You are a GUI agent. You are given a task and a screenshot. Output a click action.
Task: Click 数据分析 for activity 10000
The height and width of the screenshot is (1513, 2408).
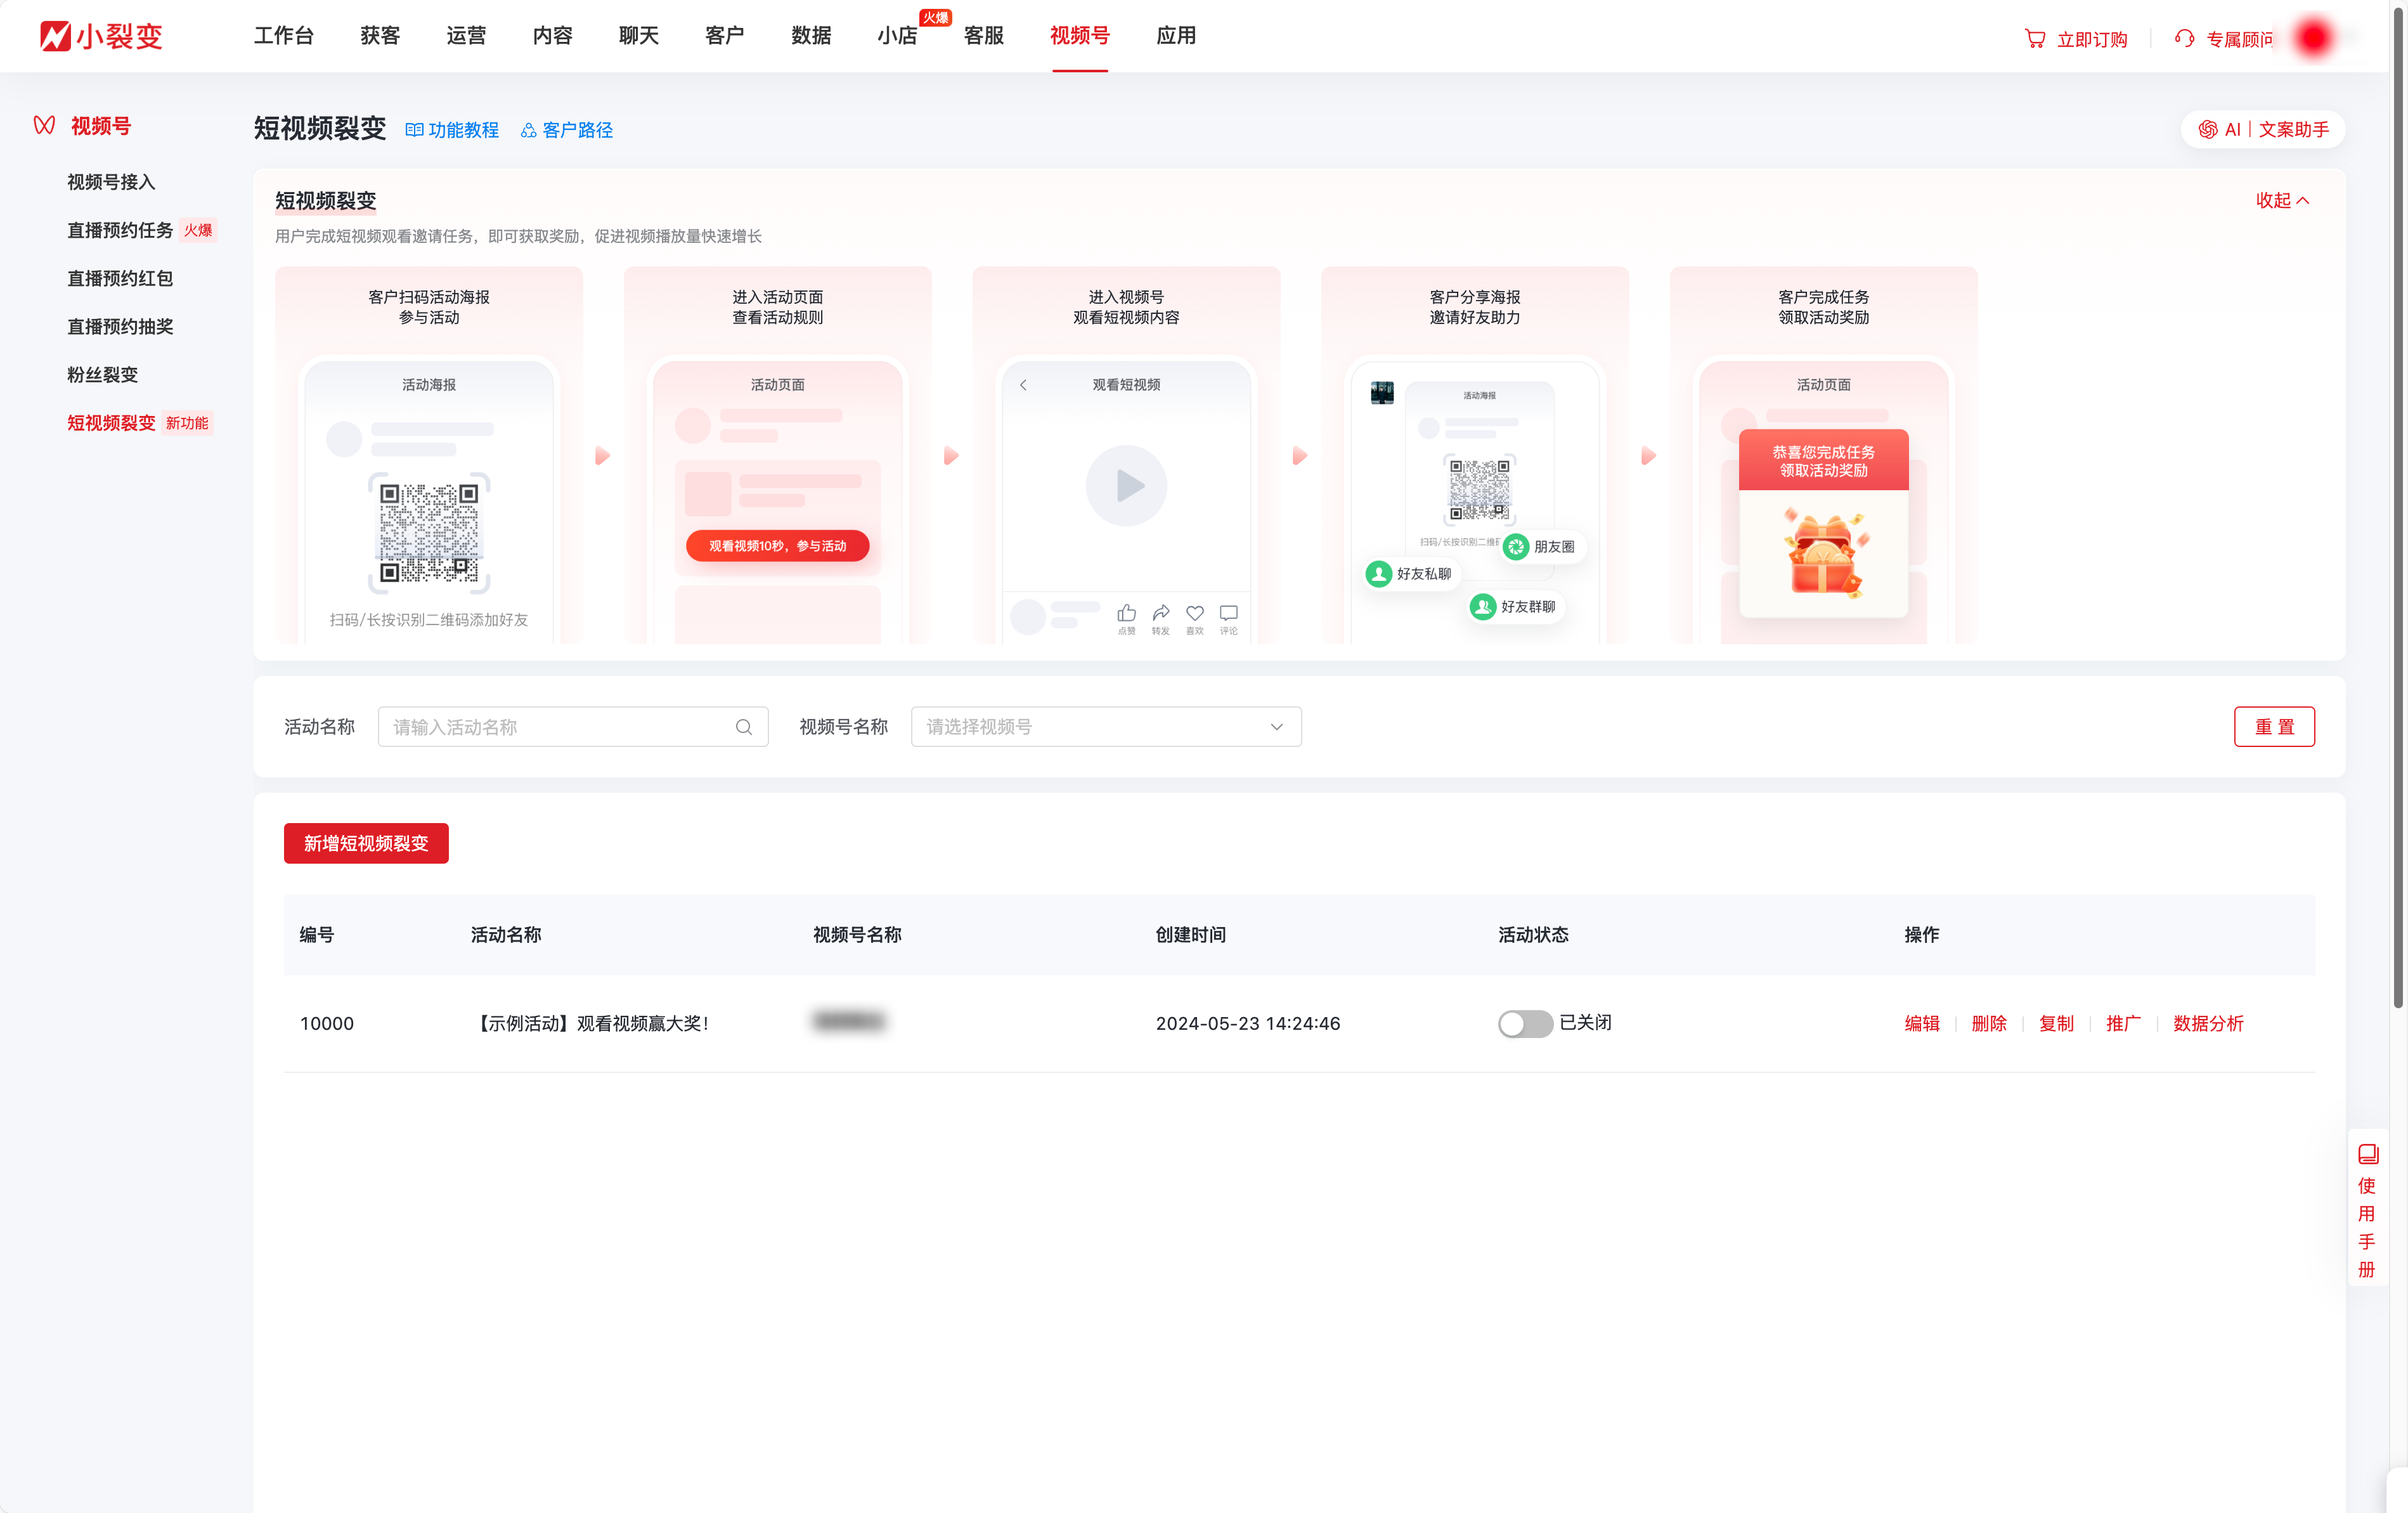[x=2208, y=1023]
